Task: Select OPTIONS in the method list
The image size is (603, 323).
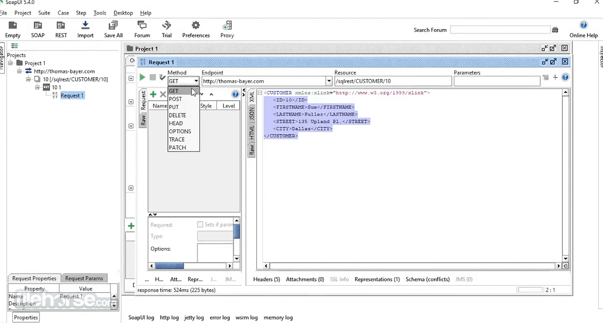Action: (184, 131)
